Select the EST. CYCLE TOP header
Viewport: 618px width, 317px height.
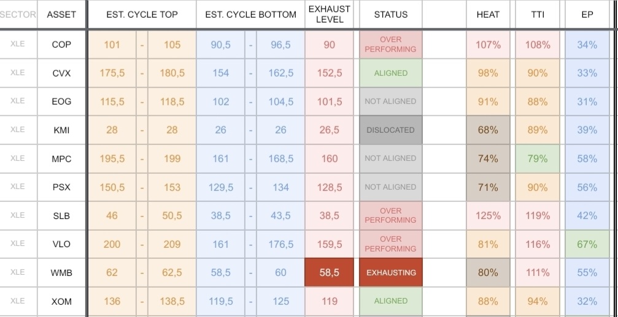tap(142, 15)
